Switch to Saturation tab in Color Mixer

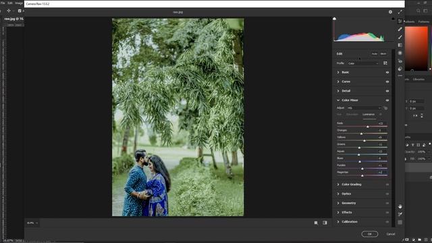pyautogui.click(x=352, y=114)
